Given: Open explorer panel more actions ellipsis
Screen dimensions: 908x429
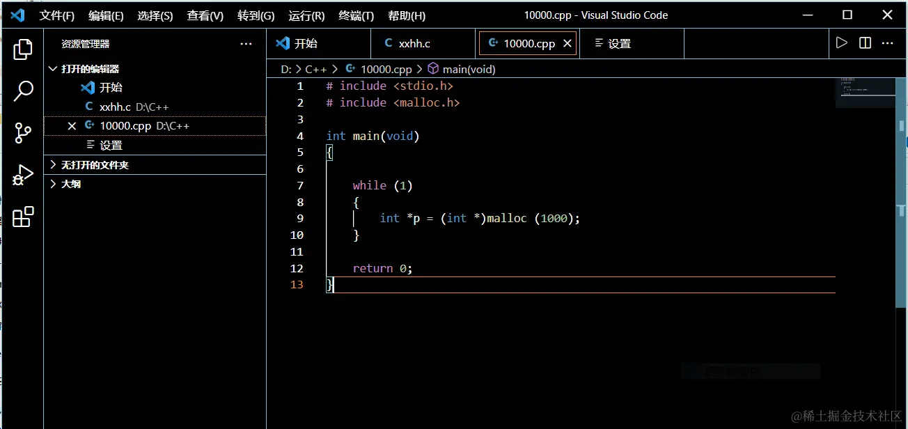Looking at the screenshot, I should 246,44.
